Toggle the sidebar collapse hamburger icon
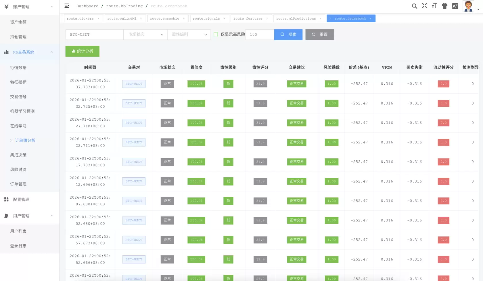This screenshot has height=281, width=483. tap(67, 6)
